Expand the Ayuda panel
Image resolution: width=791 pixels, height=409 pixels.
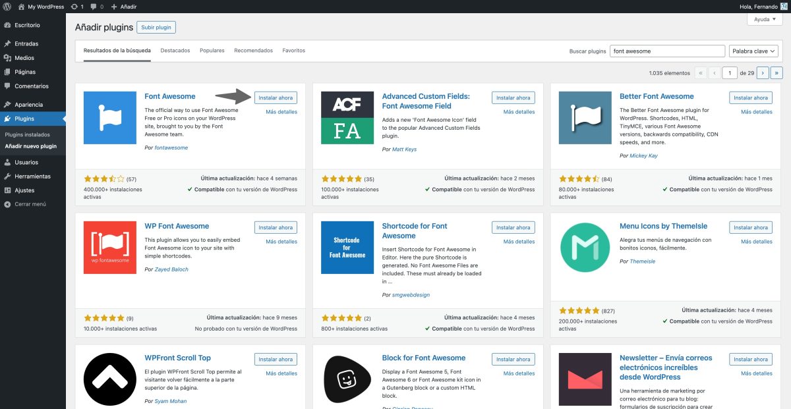click(x=764, y=19)
